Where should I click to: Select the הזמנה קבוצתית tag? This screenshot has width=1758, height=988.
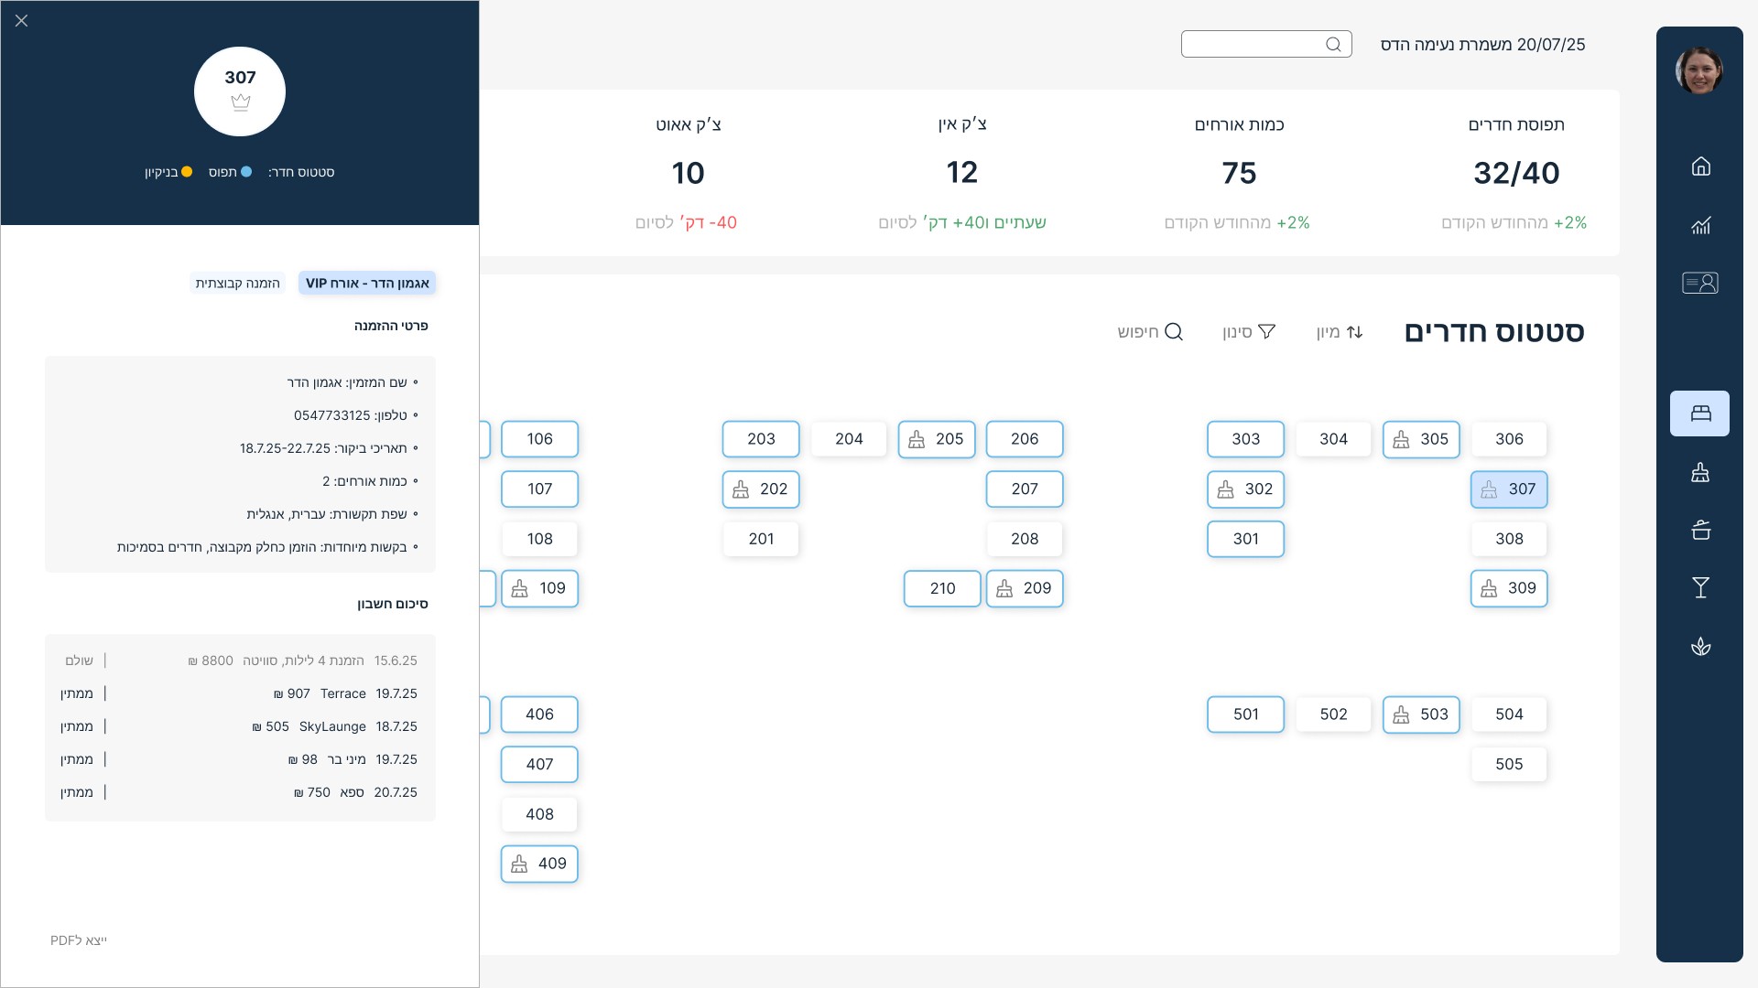click(237, 284)
